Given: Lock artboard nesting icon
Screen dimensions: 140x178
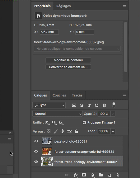Looking at the screenshot, I should (x=69, y=131).
